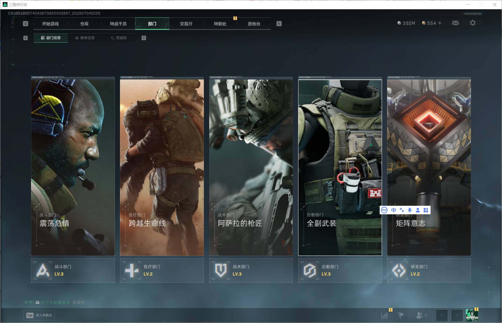Click the first empty teammate plus slot

coord(442,315)
